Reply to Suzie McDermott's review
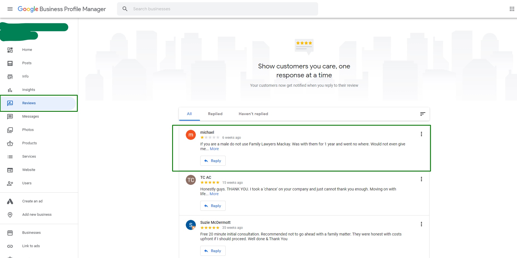This screenshot has width=517, height=258. [213, 251]
